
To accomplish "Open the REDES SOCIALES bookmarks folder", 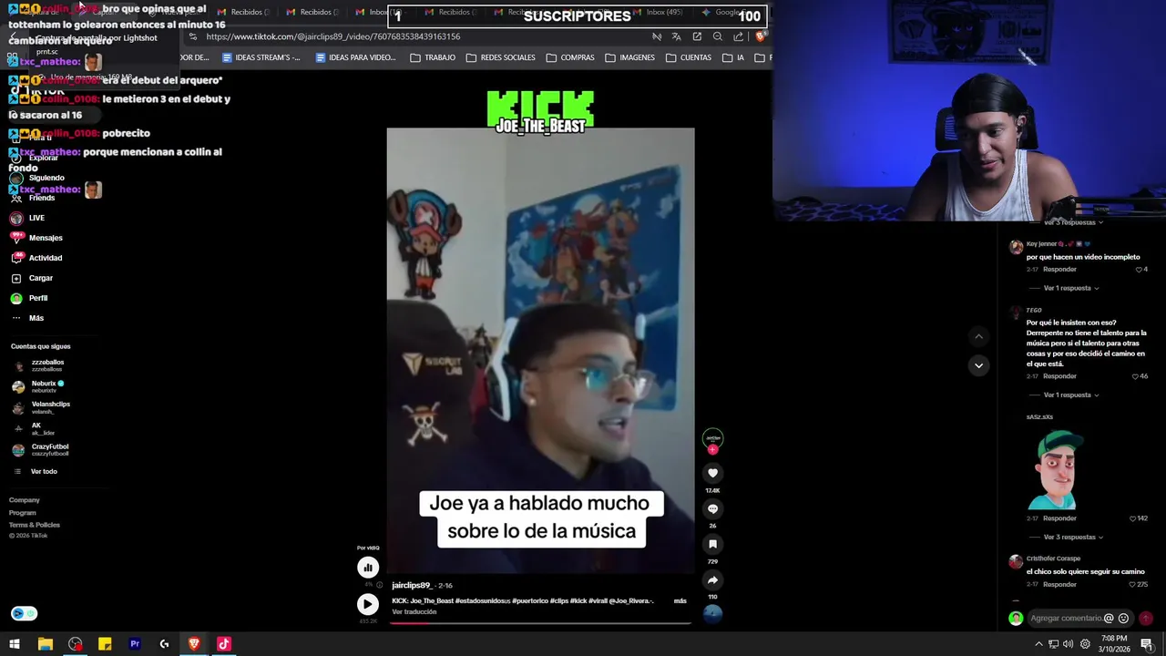I will click(x=500, y=57).
